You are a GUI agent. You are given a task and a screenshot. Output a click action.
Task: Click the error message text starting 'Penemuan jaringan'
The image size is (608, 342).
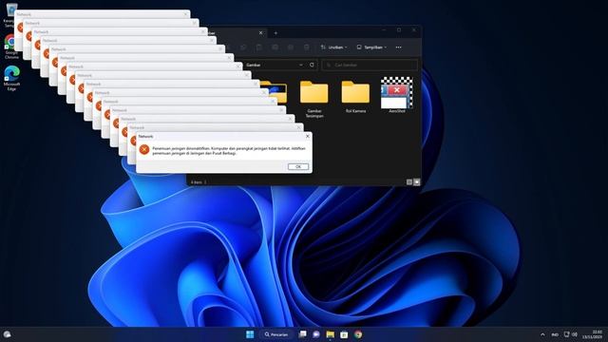[x=229, y=150]
